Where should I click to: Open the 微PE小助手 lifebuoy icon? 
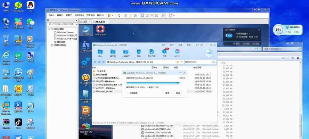click(100, 31)
